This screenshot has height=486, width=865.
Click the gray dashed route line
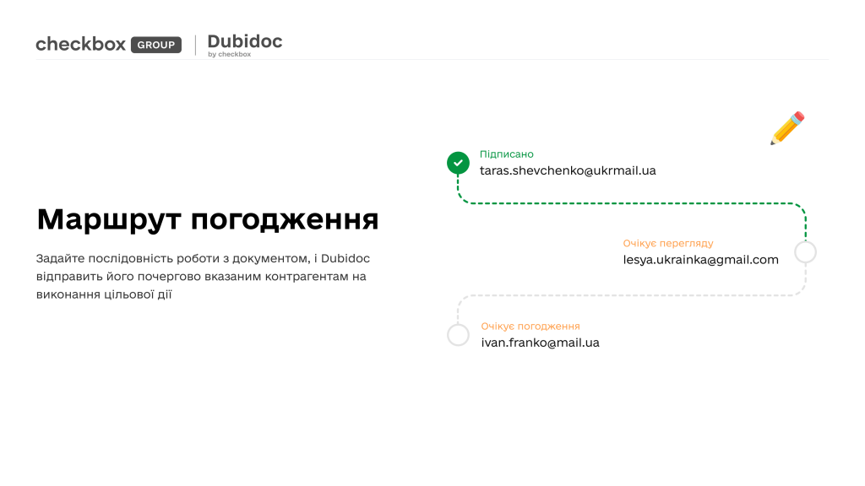tap(634, 295)
